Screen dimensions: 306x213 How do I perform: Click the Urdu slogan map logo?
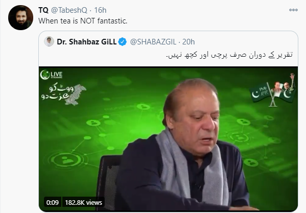point(64,94)
